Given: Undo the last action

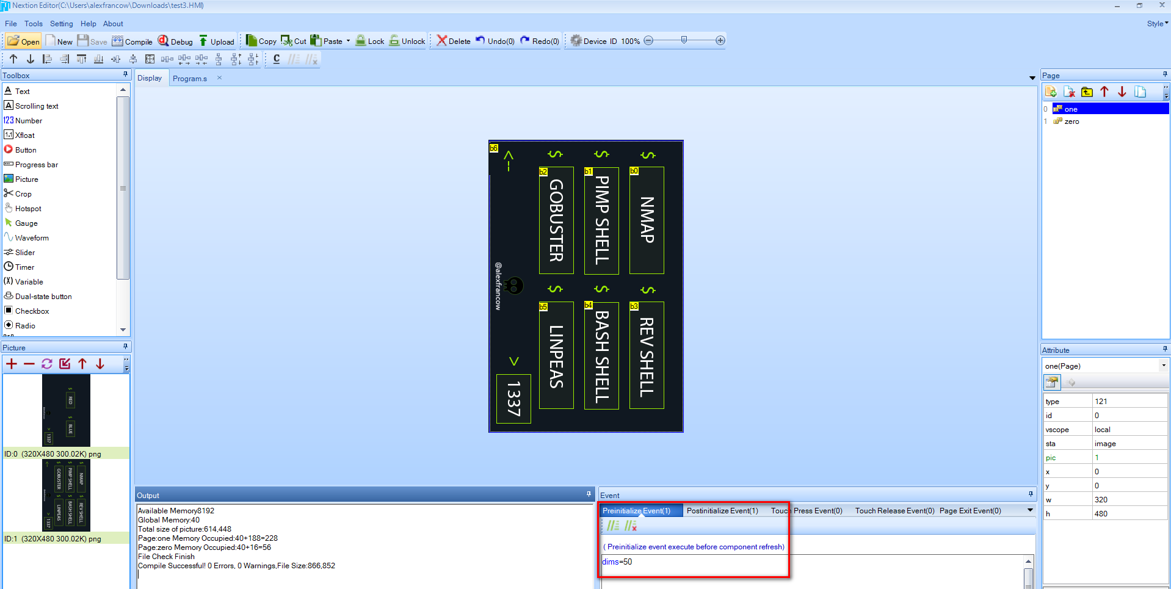Looking at the screenshot, I should [495, 41].
